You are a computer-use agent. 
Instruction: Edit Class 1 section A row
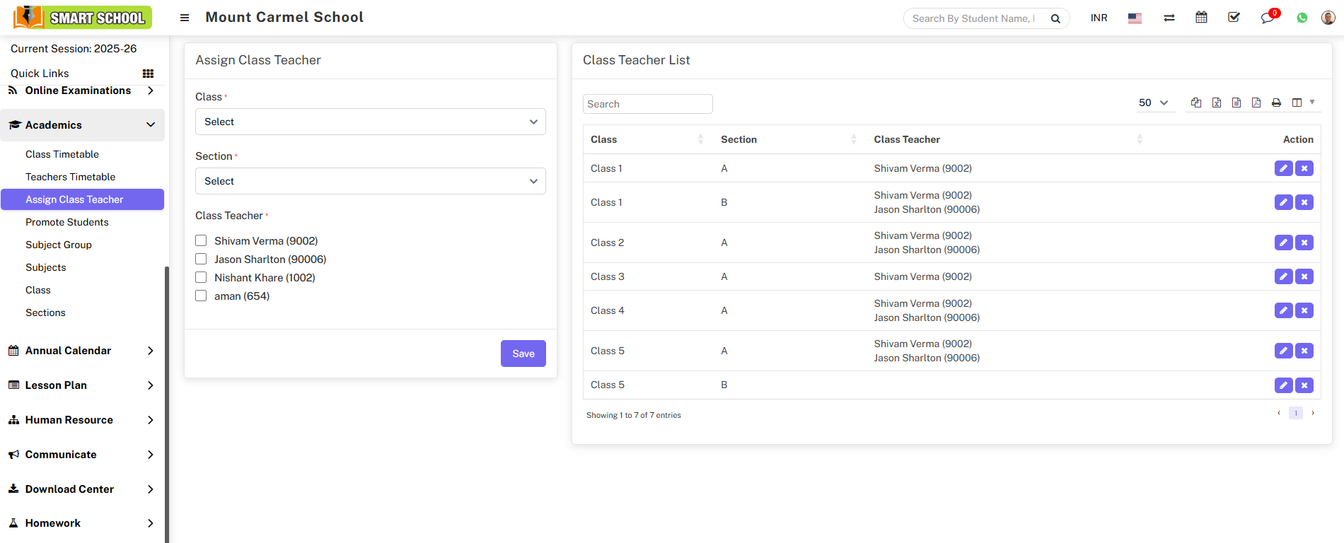click(x=1284, y=168)
